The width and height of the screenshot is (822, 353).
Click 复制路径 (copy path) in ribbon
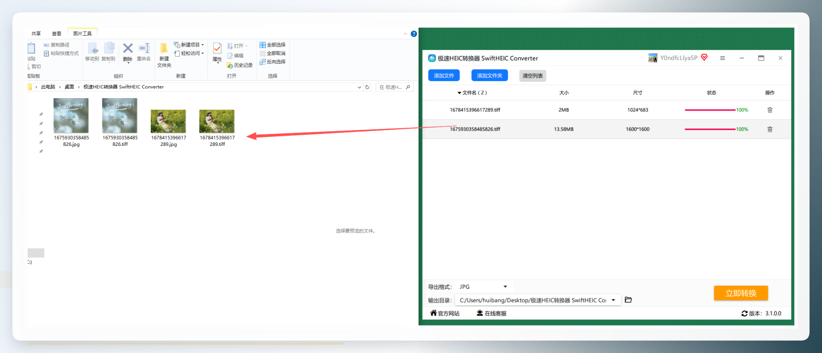(57, 45)
